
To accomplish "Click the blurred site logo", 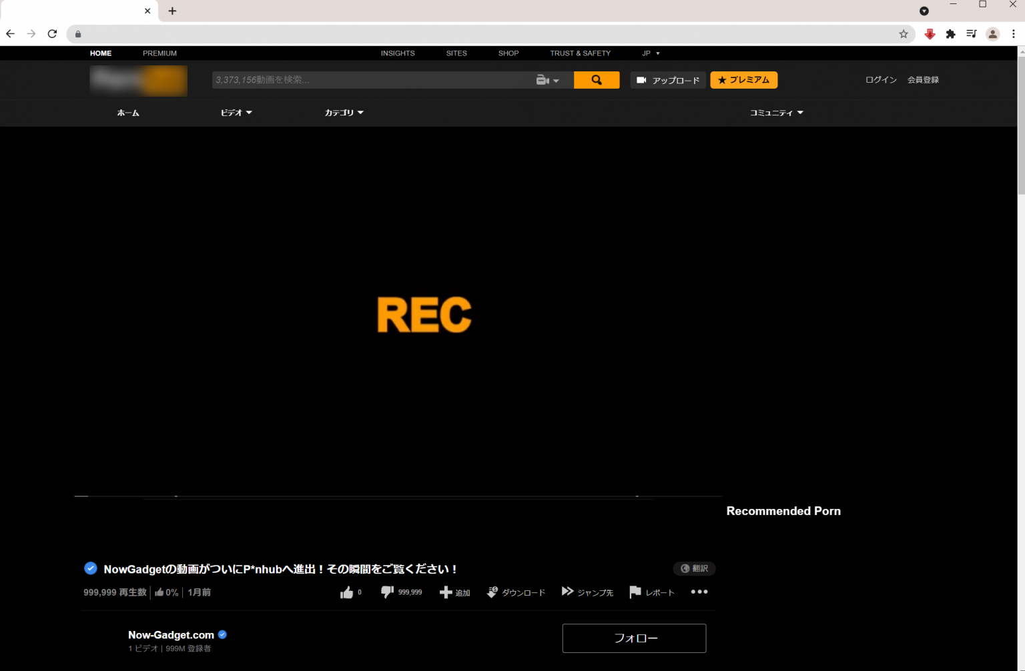I will 139,81.
